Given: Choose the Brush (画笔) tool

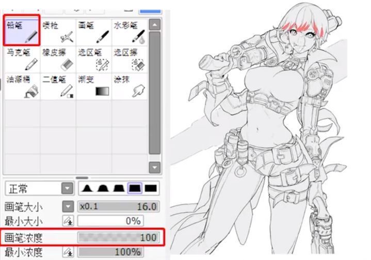Looking at the screenshot, I should tap(94, 31).
